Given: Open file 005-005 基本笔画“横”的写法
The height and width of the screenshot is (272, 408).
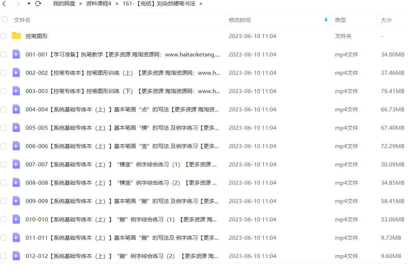Looking at the screenshot, I should click(x=122, y=128).
